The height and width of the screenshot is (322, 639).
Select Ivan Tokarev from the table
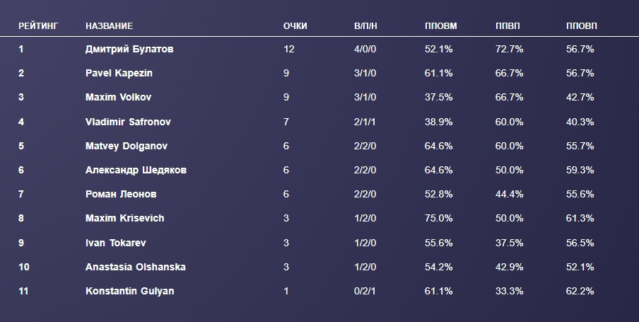coord(116,243)
